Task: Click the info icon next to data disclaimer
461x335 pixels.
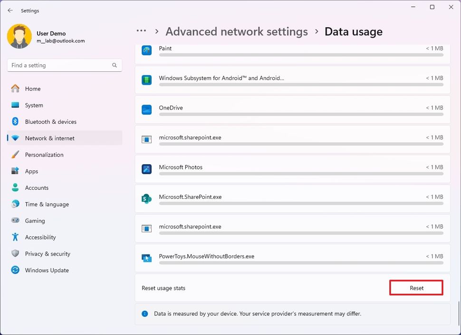Action: [x=144, y=314]
